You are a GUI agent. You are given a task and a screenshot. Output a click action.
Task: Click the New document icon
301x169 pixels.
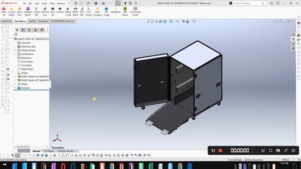(x=81, y=3)
